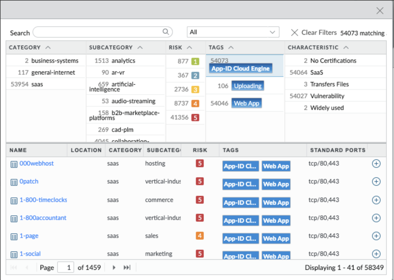Screen dimensions: 394x280
Task: Select the Uploading tag filter
Action: click(x=248, y=86)
